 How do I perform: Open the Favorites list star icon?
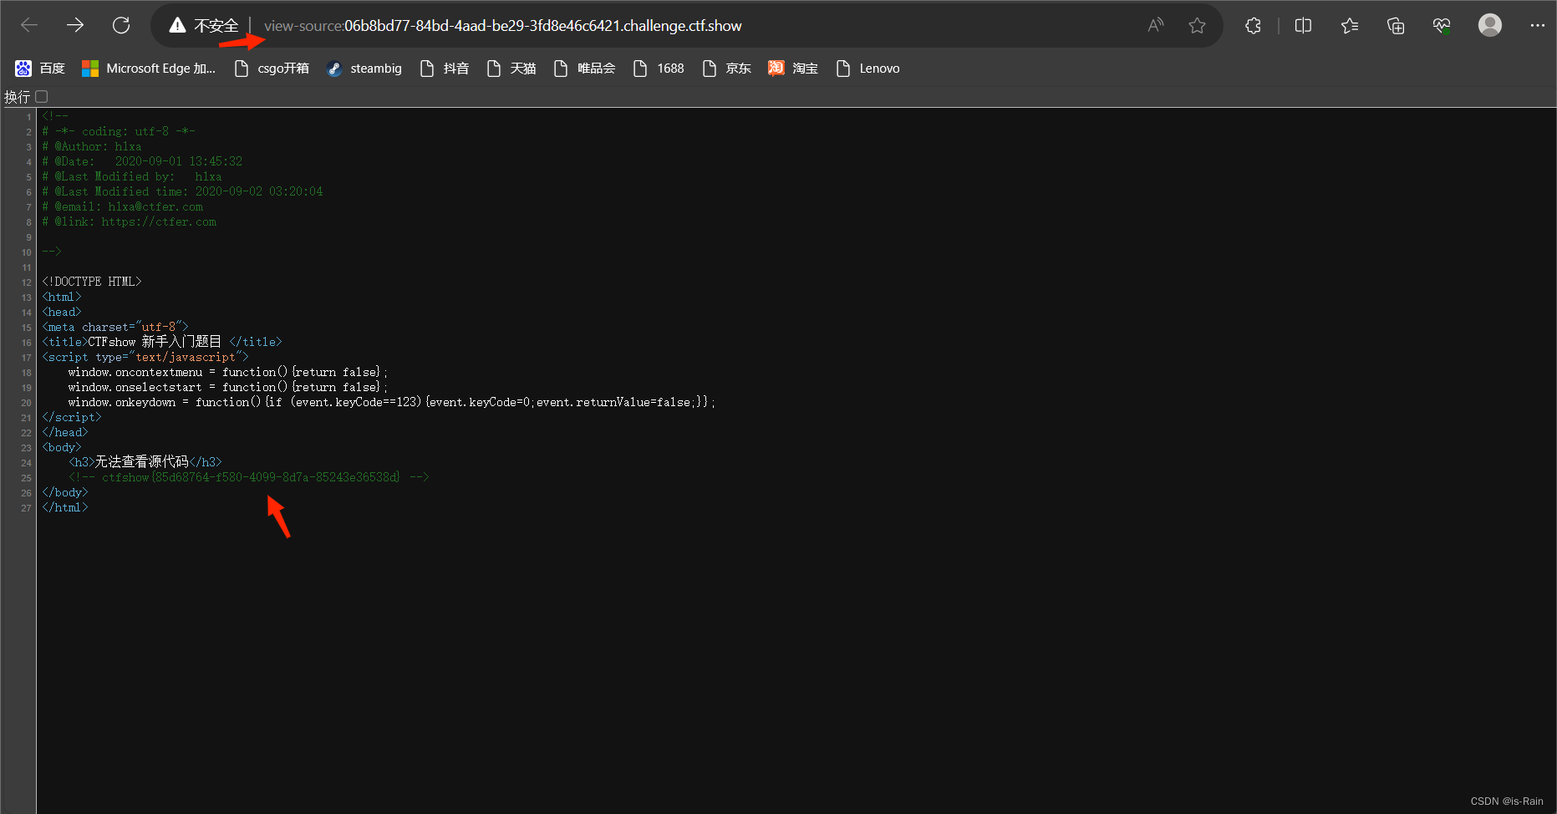[x=1349, y=25]
